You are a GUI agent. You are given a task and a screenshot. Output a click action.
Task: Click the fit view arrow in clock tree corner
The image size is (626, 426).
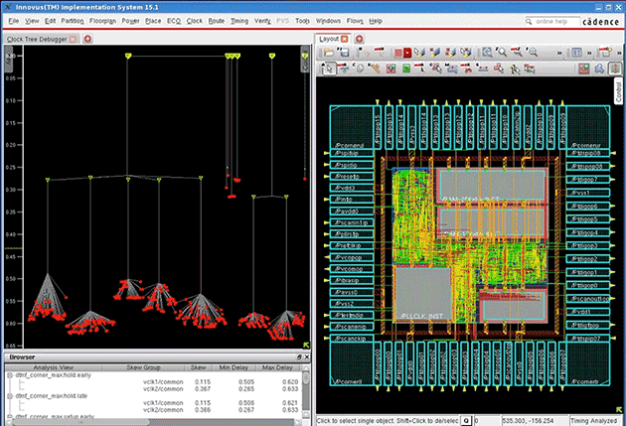coord(306,345)
